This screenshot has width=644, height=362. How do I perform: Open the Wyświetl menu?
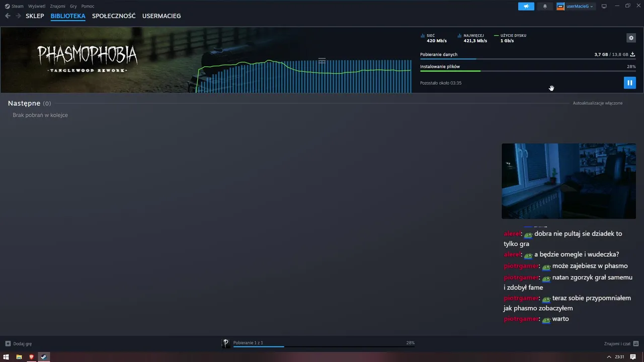click(x=37, y=7)
